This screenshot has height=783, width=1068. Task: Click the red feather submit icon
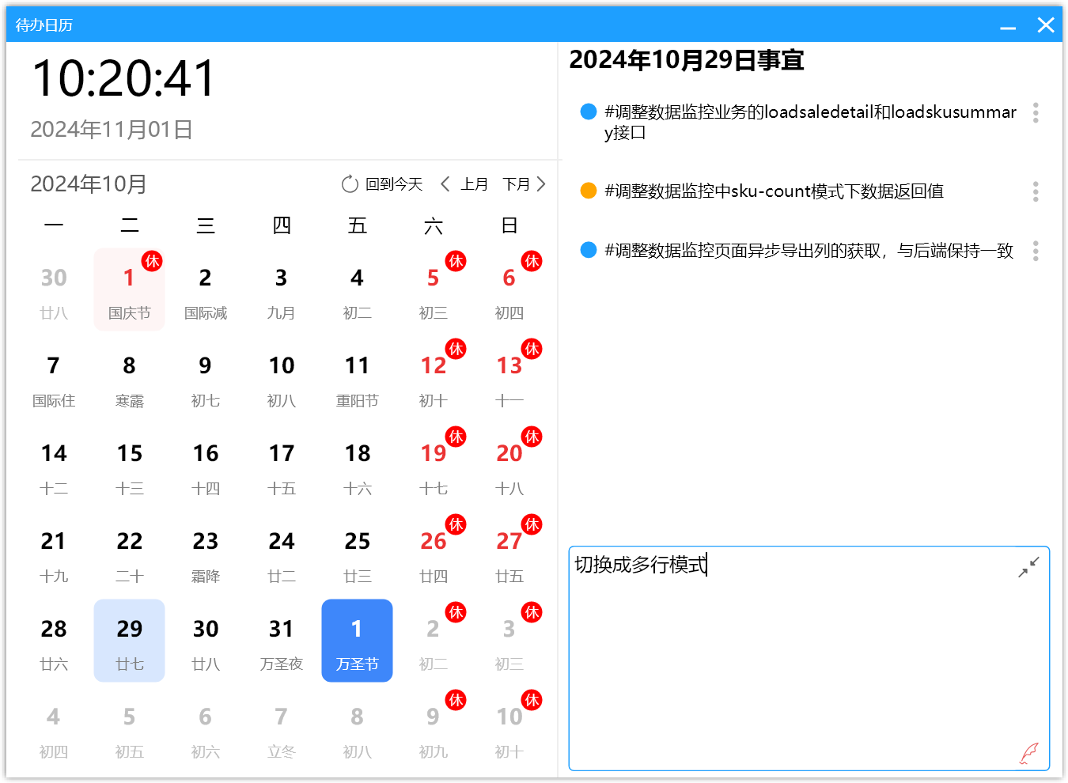(1028, 753)
